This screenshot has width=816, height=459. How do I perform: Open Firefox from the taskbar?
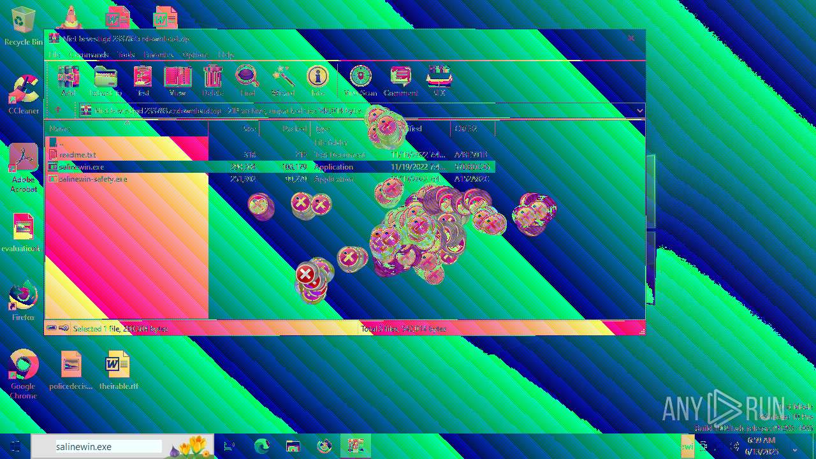click(324, 446)
